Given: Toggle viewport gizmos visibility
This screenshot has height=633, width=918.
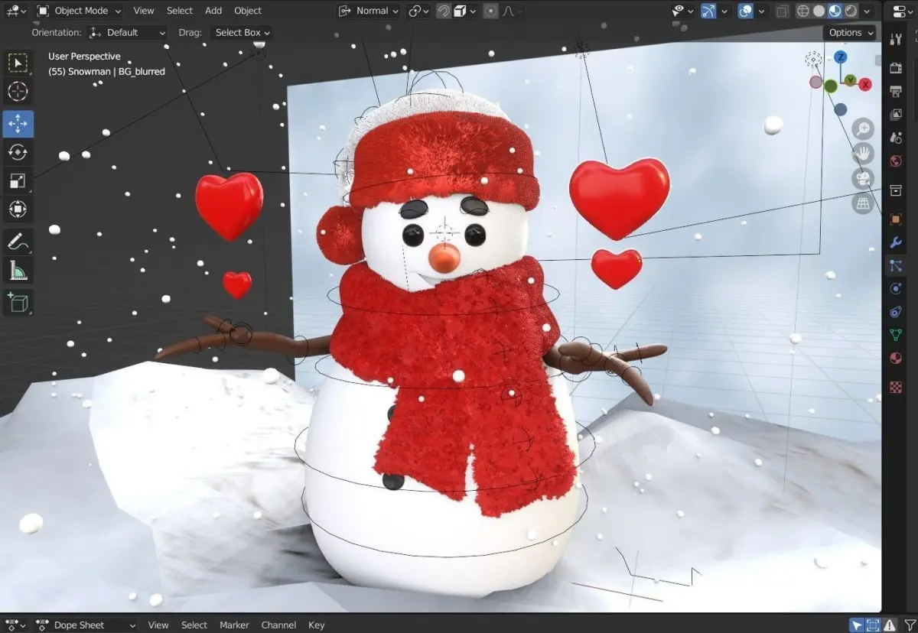Looking at the screenshot, I should tap(708, 11).
